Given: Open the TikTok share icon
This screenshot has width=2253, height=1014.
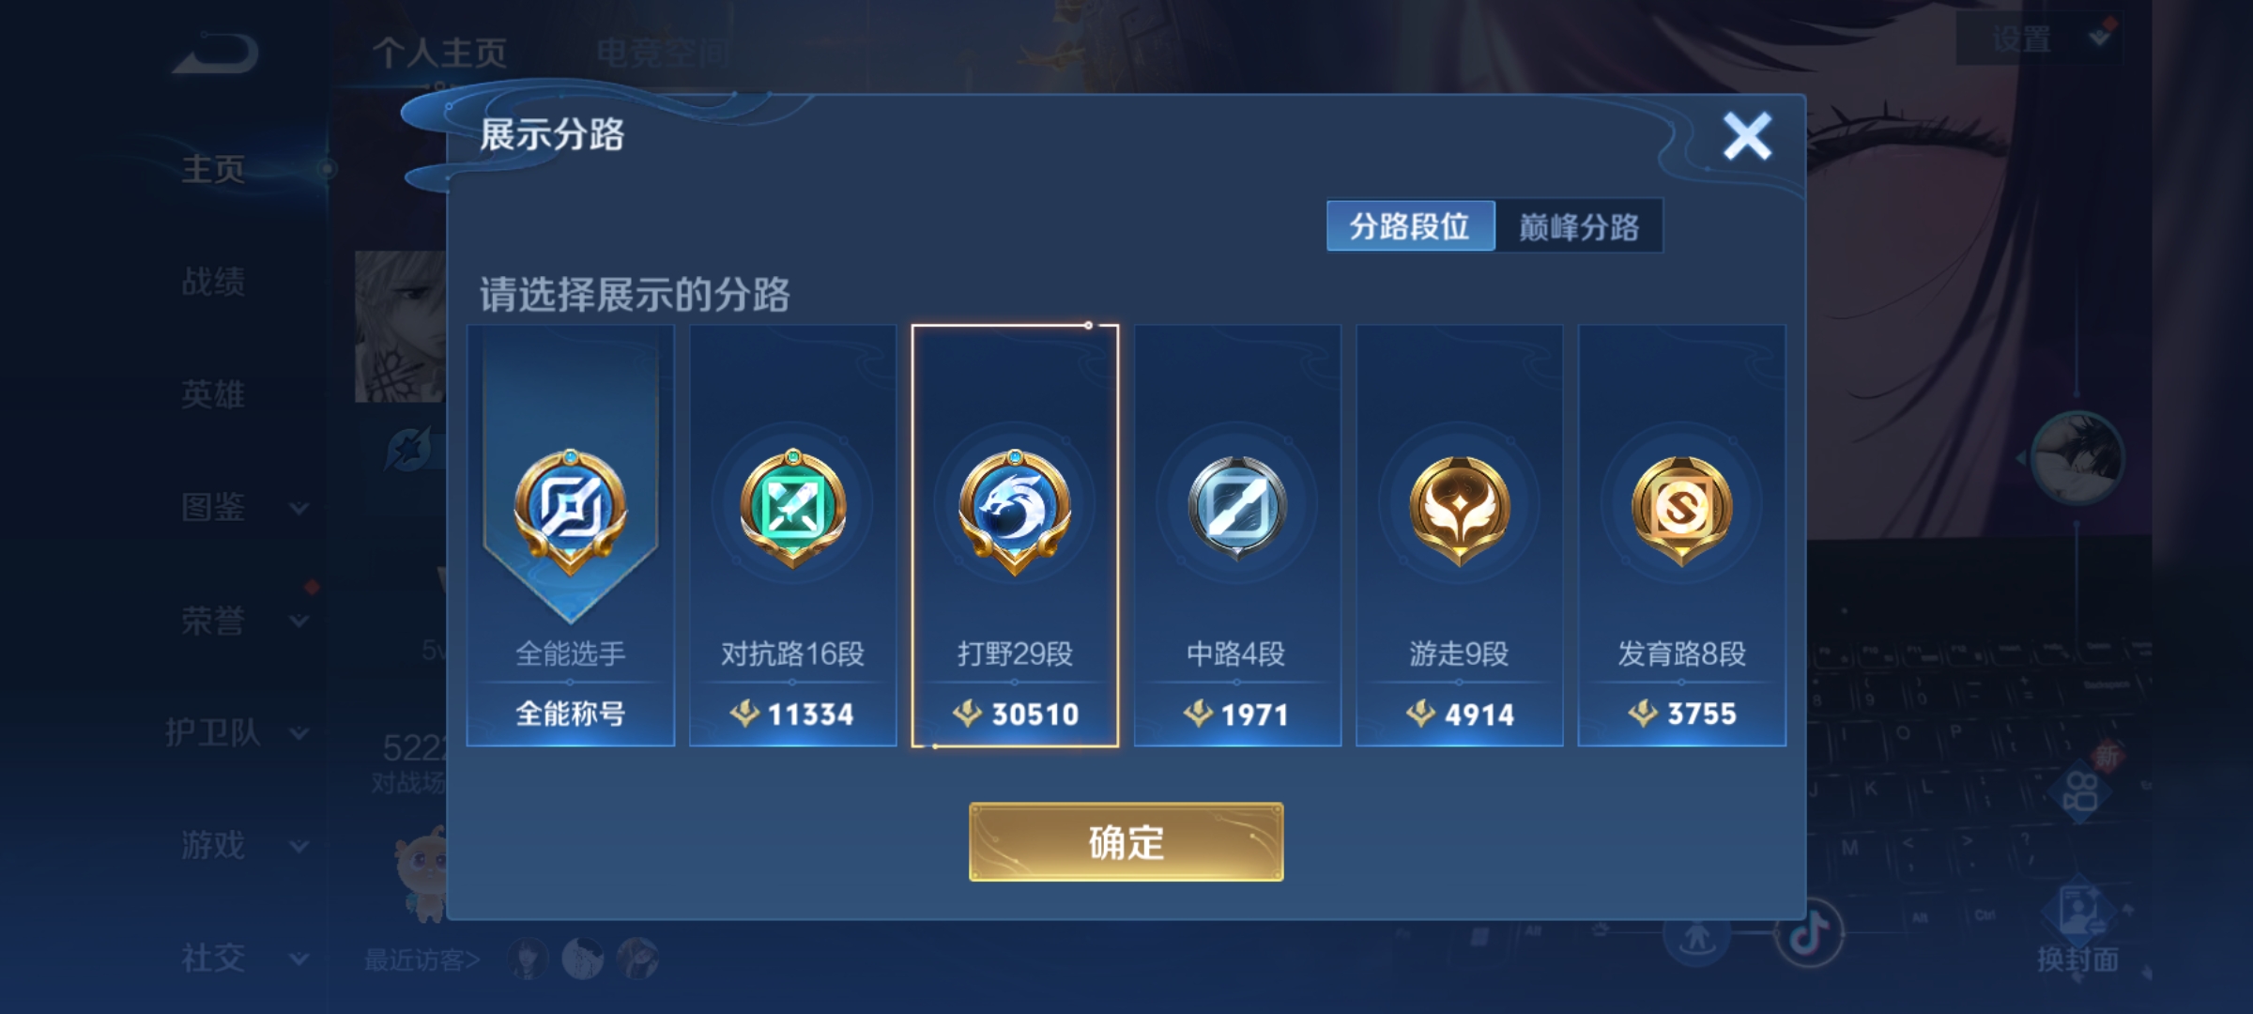Looking at the screenshot, I should pyautogui.click(x=1810, y=932).
